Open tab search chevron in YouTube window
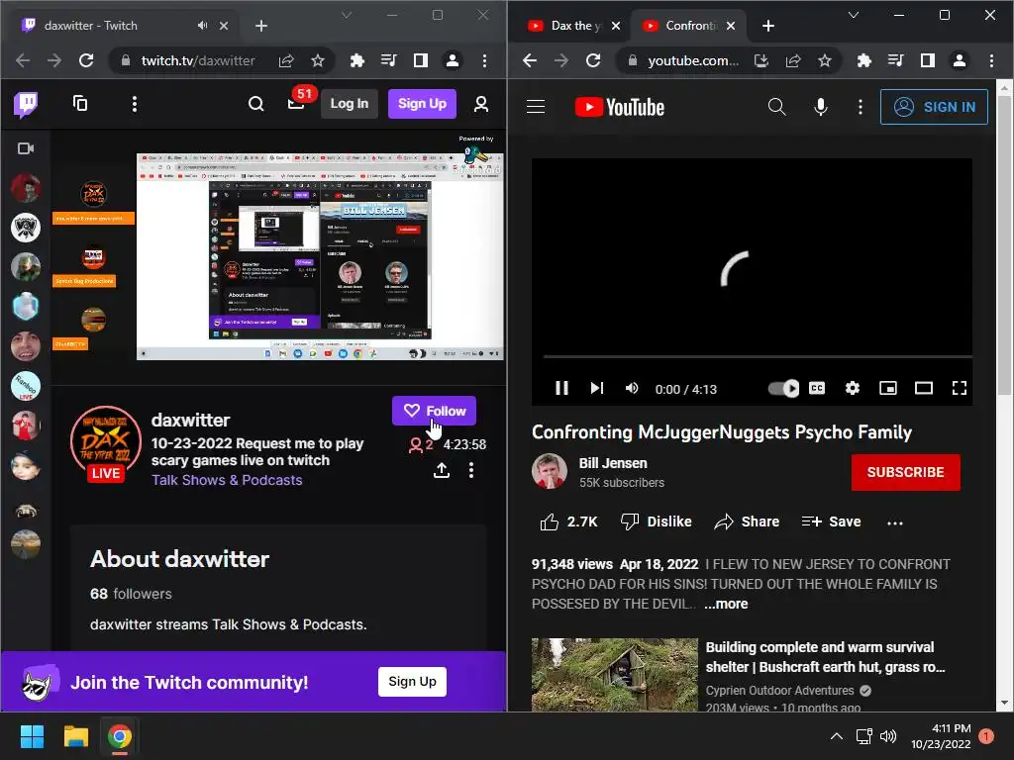The image size is (1014, 760). [x=854, y=15]
